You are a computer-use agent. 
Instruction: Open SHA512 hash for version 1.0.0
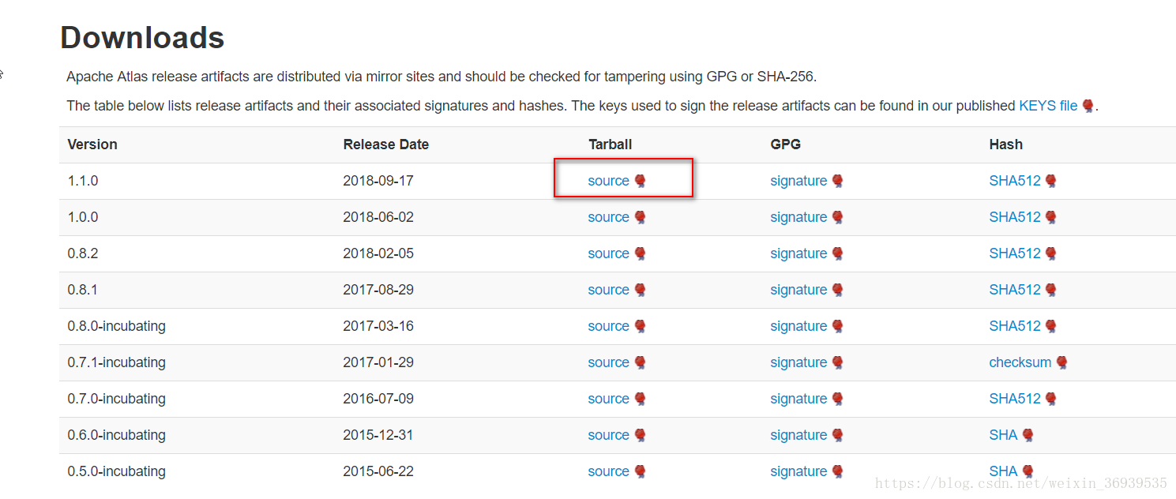click(1015, 217)
